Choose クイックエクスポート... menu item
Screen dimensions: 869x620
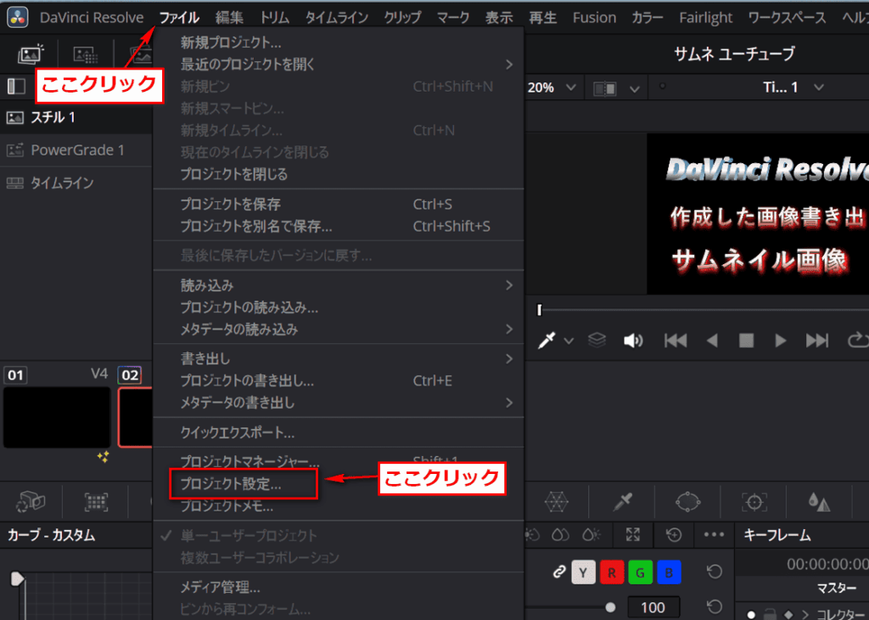pyautogui.click(x=338, y=432)
